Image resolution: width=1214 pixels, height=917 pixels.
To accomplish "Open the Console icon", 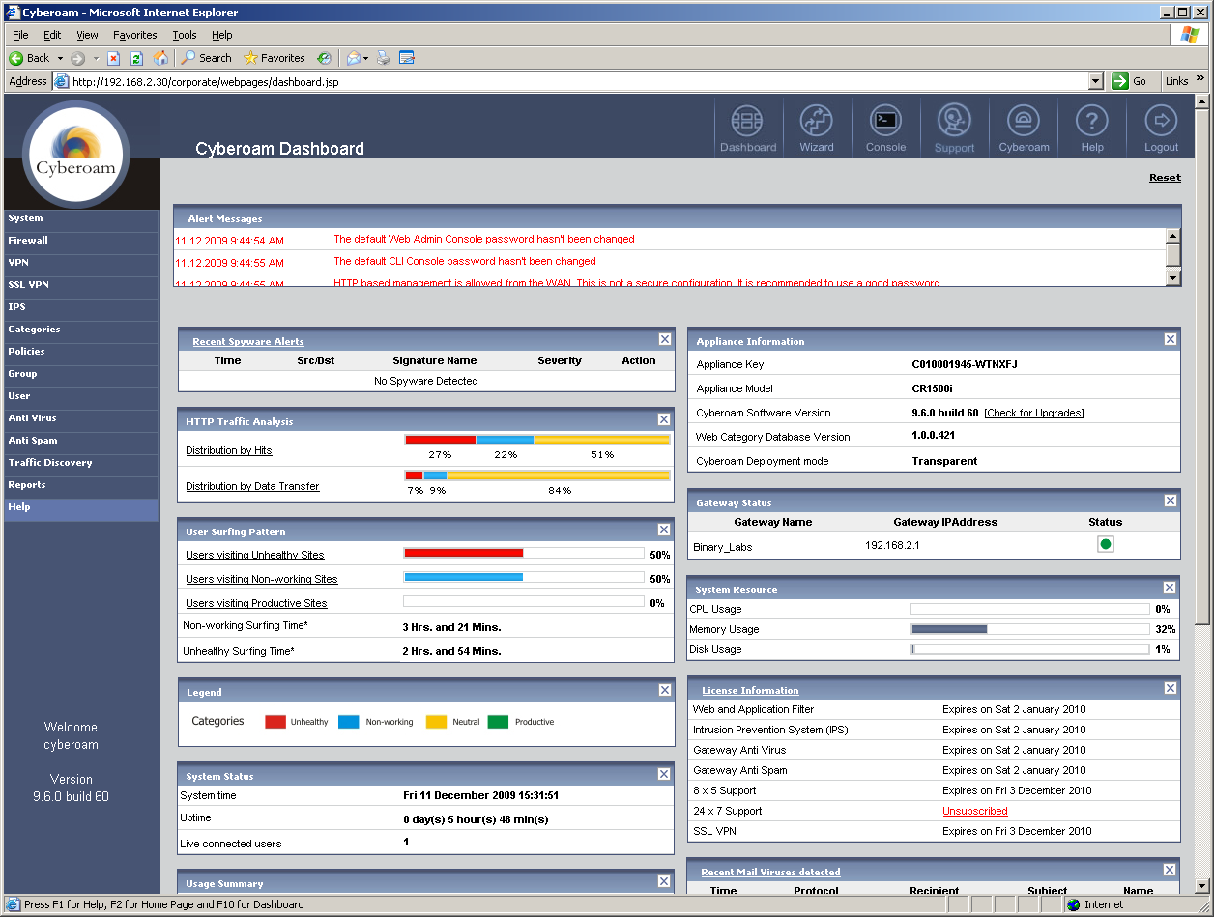I will (x=885, y=128).
